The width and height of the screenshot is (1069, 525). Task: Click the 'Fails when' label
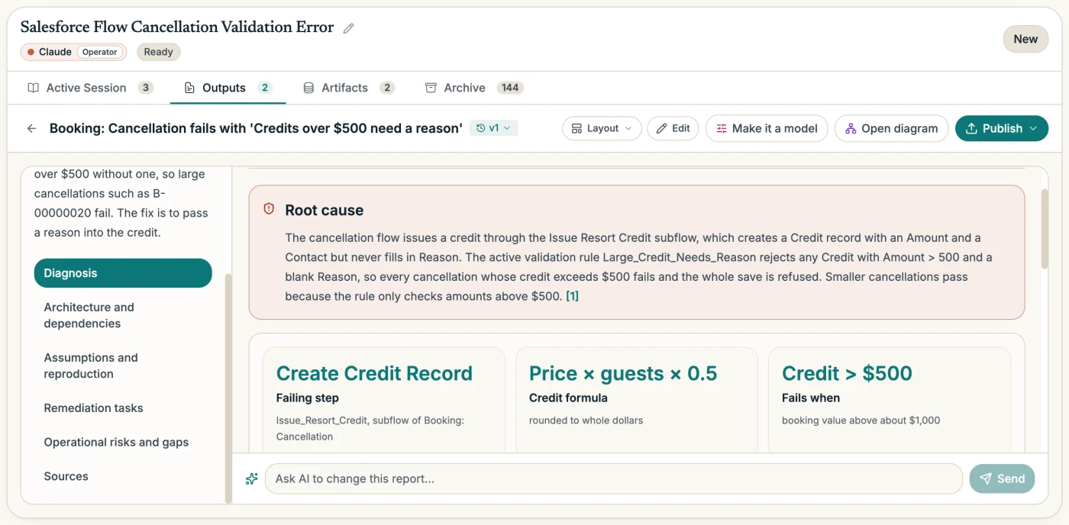click(811, 398)
